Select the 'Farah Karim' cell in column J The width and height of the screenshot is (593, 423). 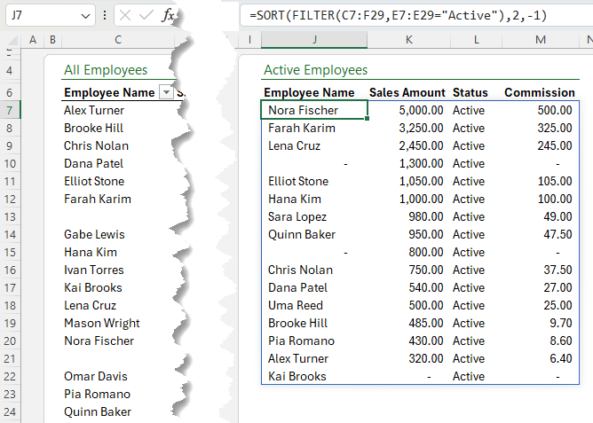coord(314,128)
